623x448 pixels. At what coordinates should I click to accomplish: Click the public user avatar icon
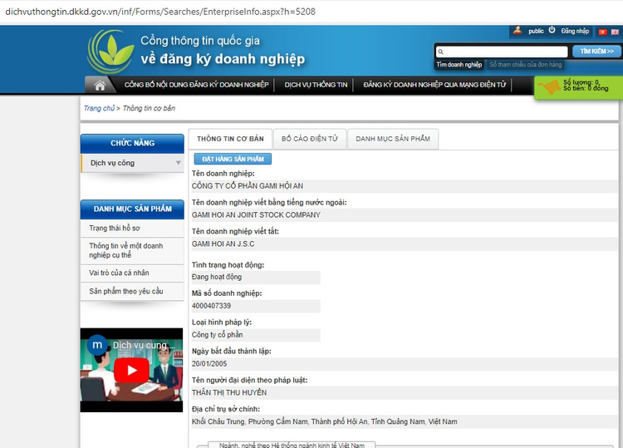coord(518,31)
